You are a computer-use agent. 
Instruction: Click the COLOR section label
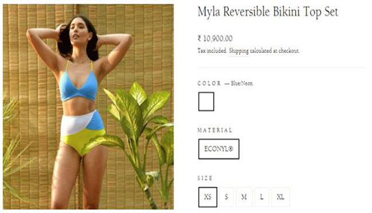pyautogui.click(x=209, y=84)
